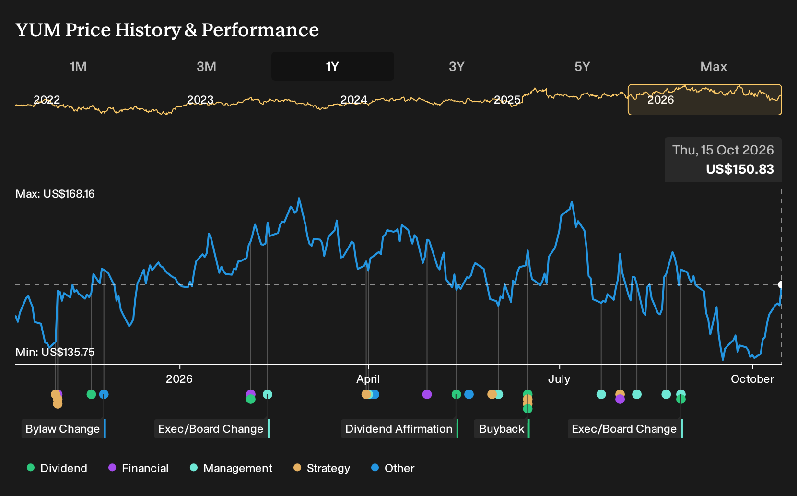Click the teal Management marker between 2026 and April
This screenshot has height=496, width=797.
(x=268, y=394)
